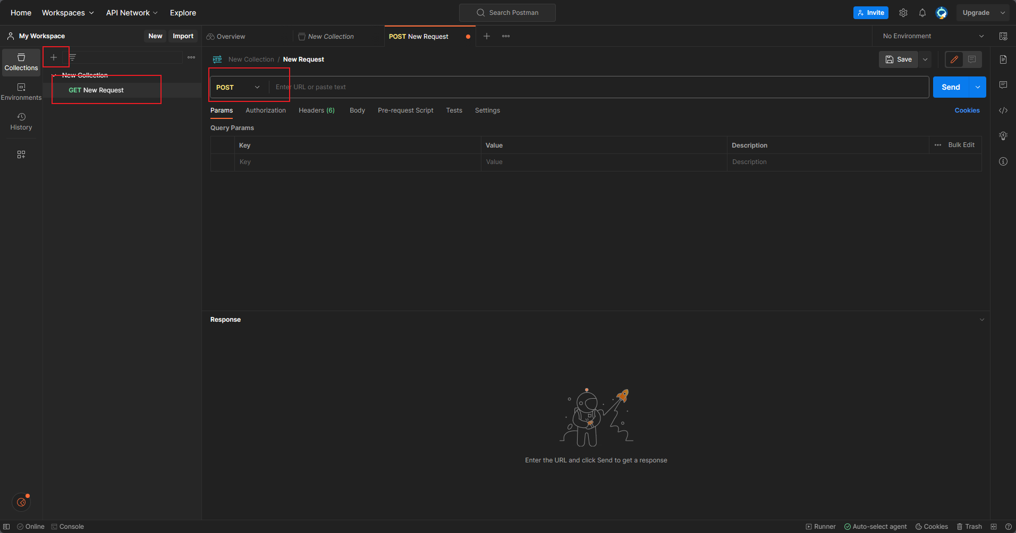The height and width of the screenshot is (533, 1016).
Task: Select the Body tab
Action: tap(357, 110)
